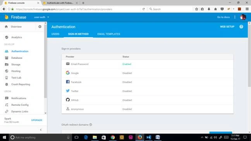This screenshot has width=251, height=141.
Task: Reload the page with the refresh icon
Action: point(144,9)
